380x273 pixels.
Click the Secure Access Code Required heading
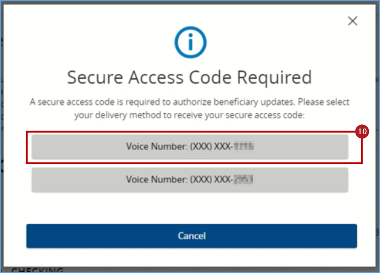[190, 77]
